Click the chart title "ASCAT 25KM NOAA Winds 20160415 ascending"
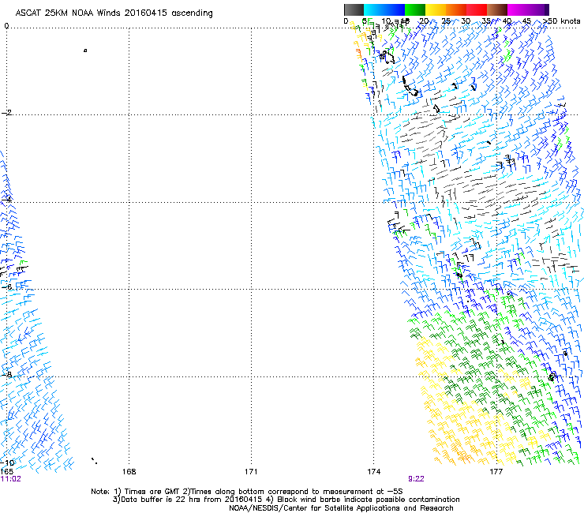The height and width of the screenshot is (513, 584). click(114, 13)
